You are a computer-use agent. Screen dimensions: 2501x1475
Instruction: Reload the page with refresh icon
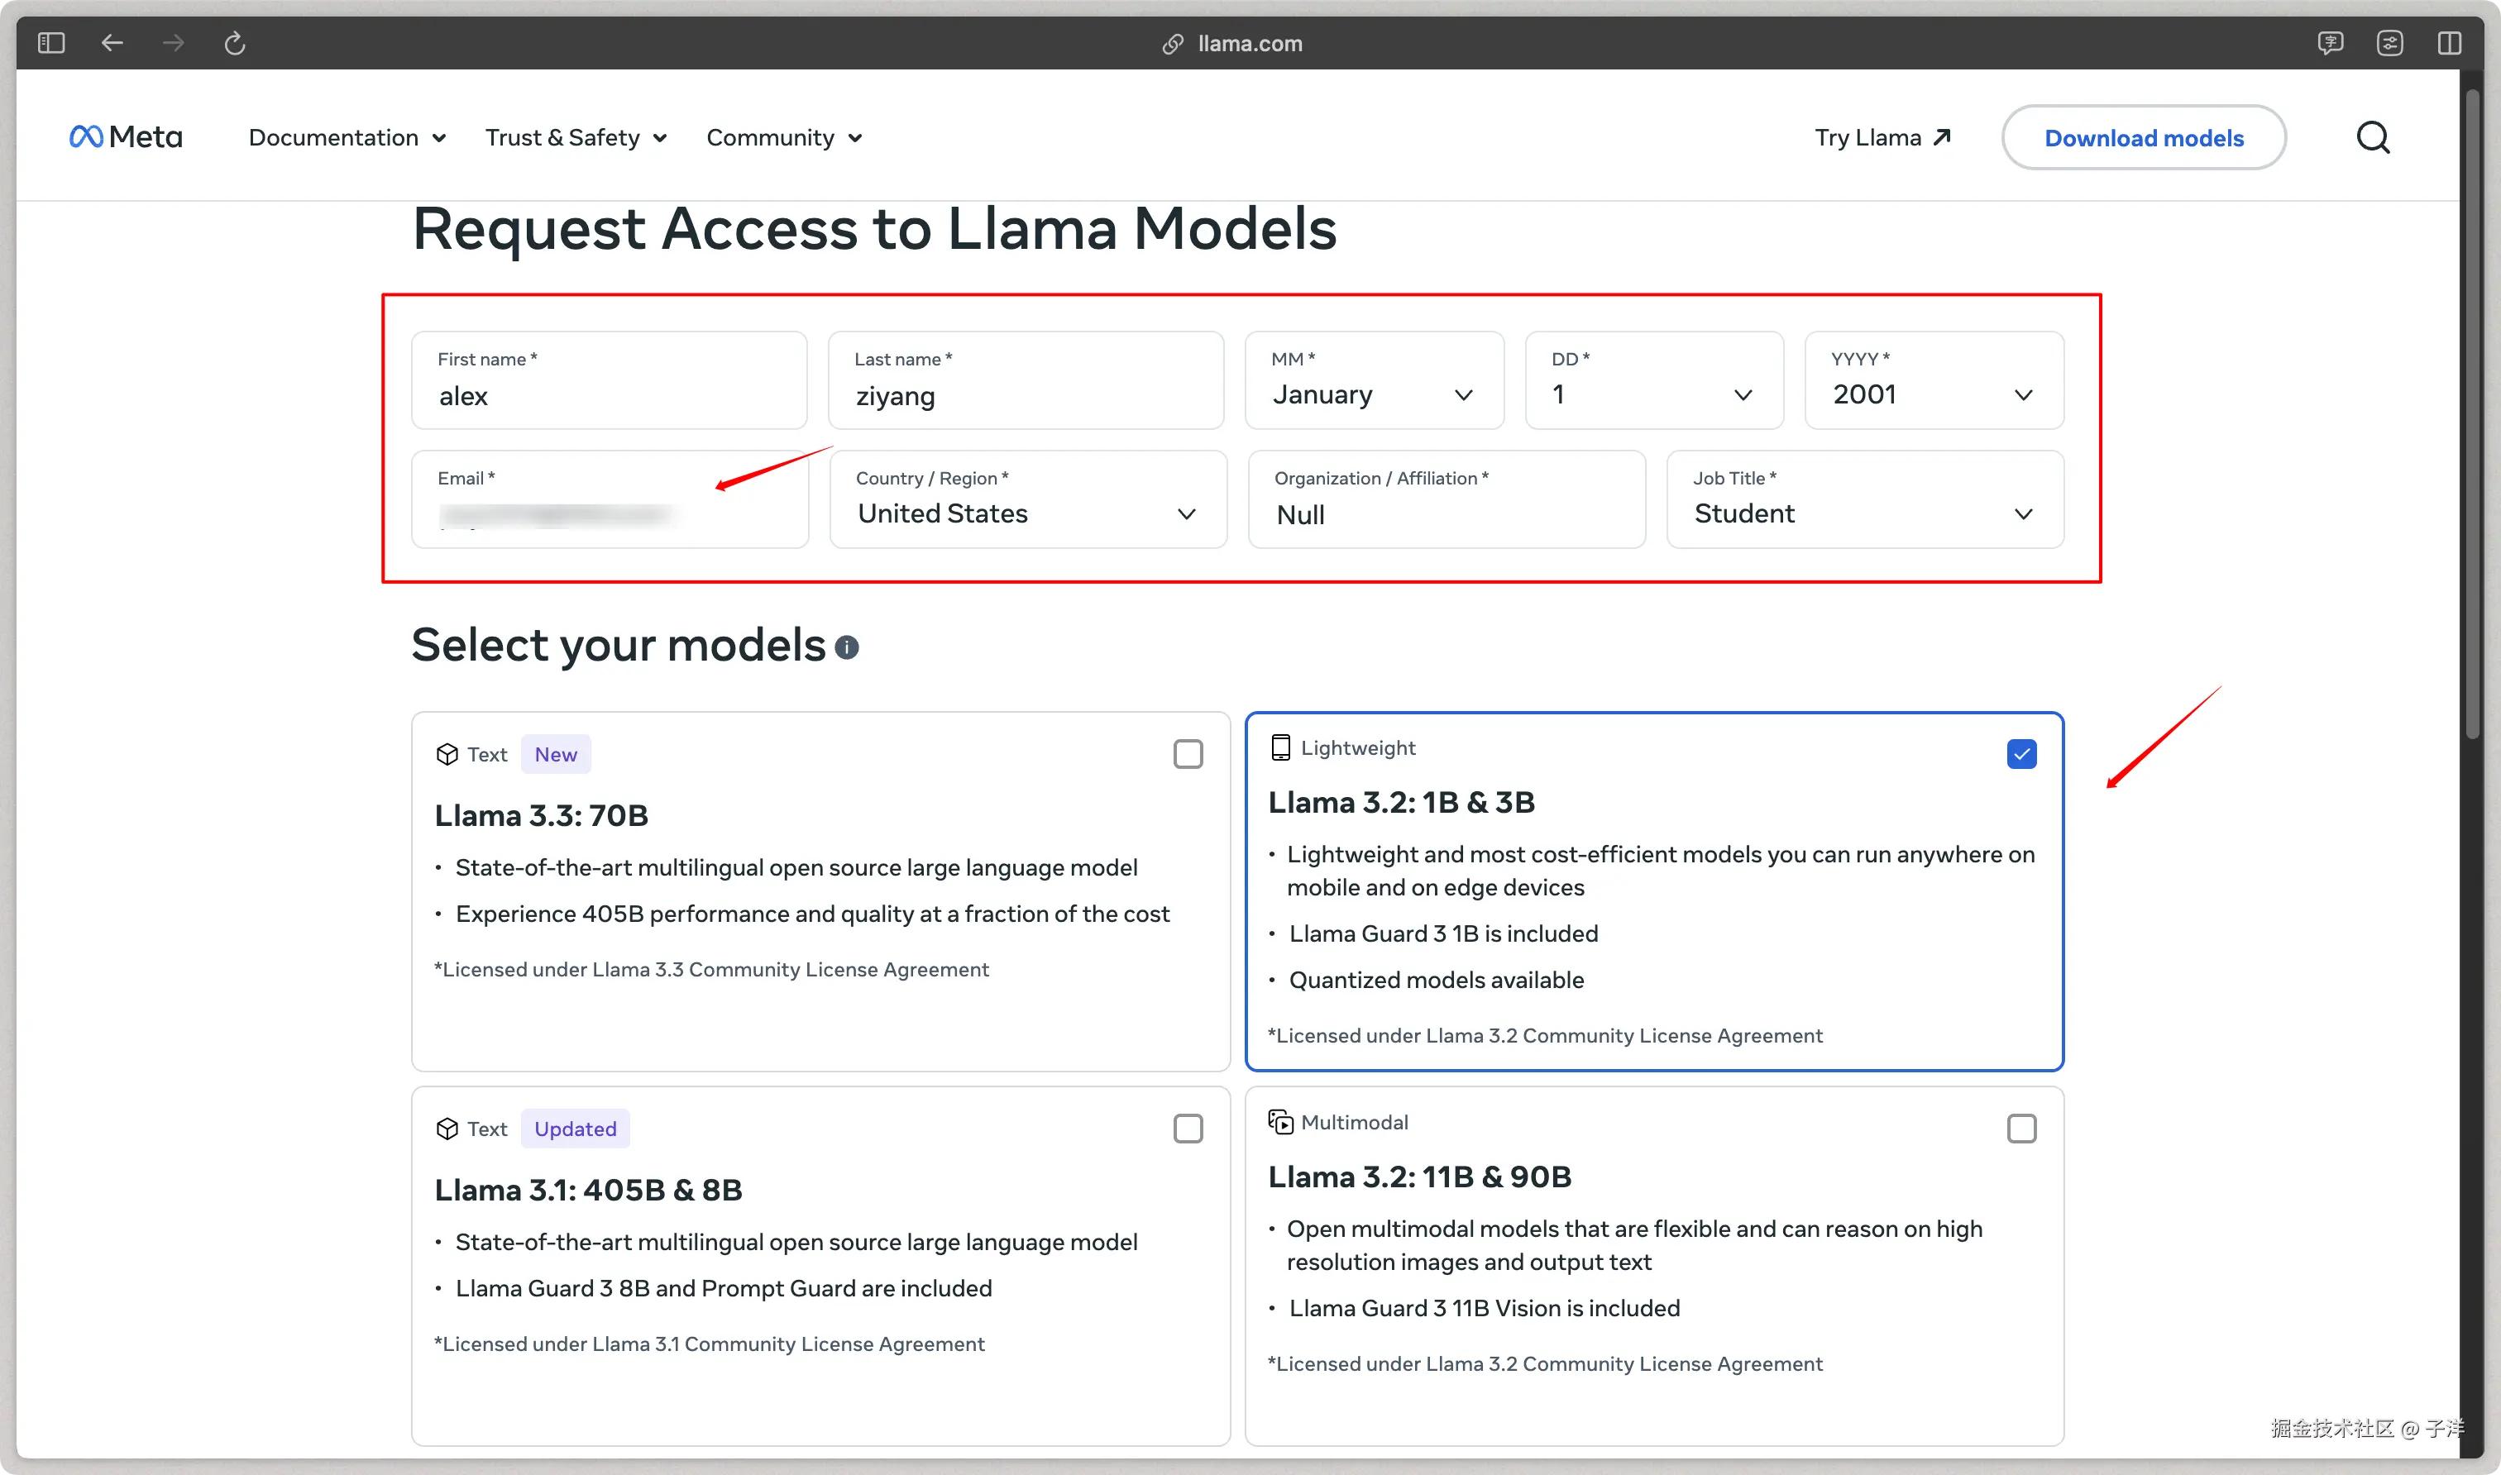(x=235, y=43)
